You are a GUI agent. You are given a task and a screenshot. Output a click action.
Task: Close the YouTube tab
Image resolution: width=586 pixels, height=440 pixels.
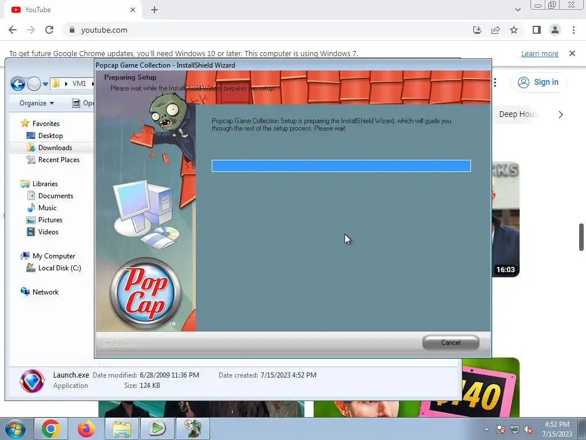(133, 10)
